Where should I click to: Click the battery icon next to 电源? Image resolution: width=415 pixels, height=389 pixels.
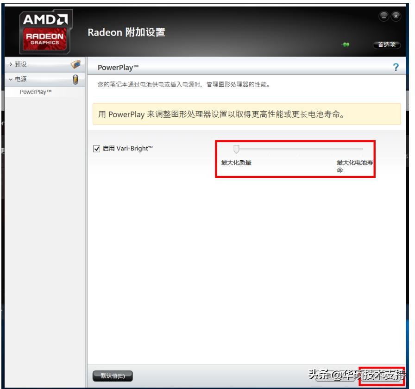75,79
